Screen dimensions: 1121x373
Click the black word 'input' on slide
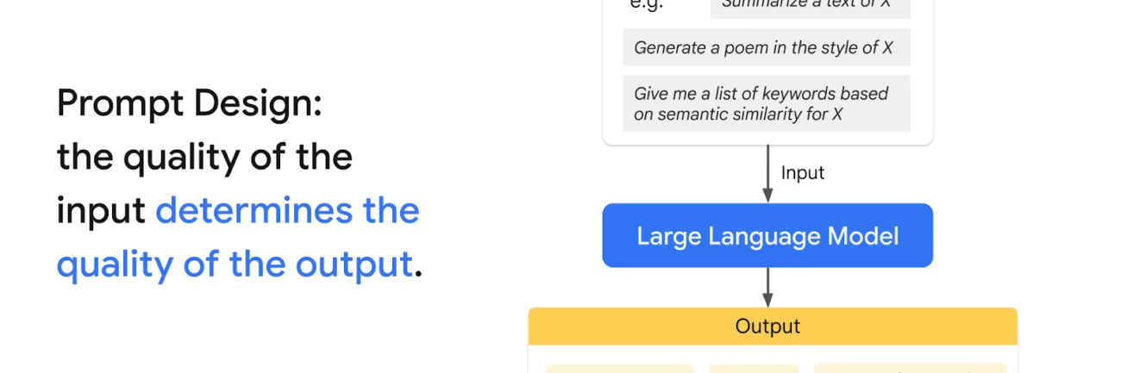tap(100, 211)
